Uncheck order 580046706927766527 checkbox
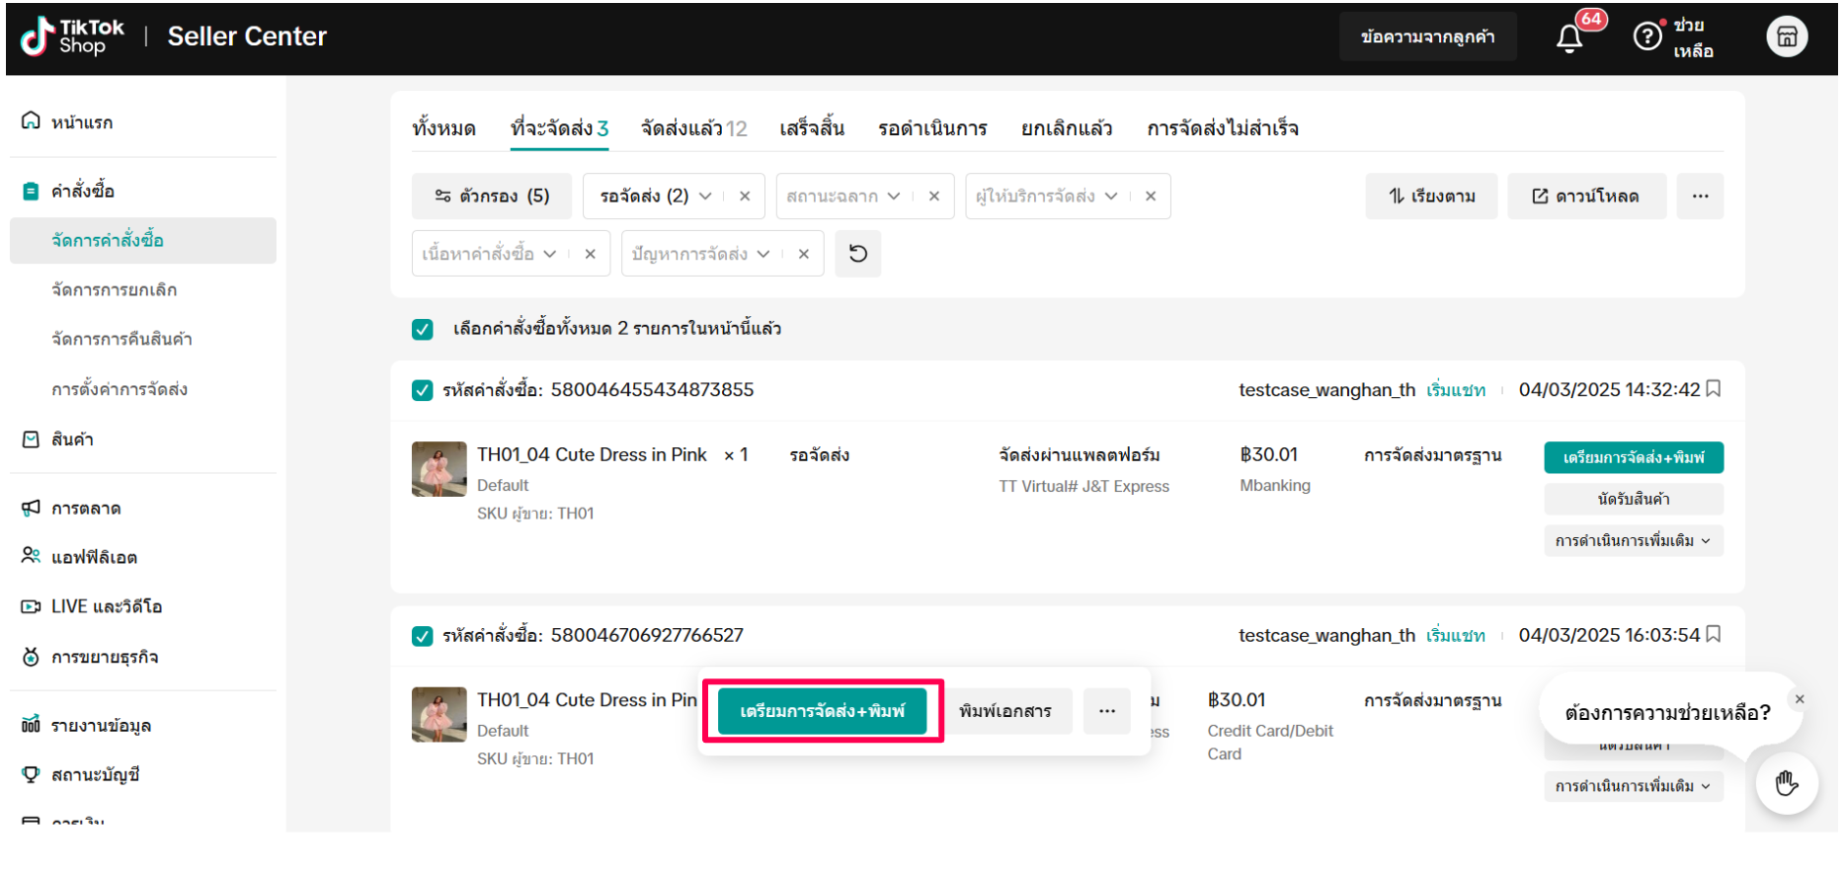Image resolution: width=1844 pixels, height=875 pixels. (x=423, y=636)
